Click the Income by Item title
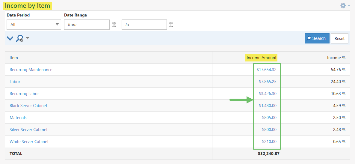The width and height of the screenshot is (355, 164). coord(27,6)
